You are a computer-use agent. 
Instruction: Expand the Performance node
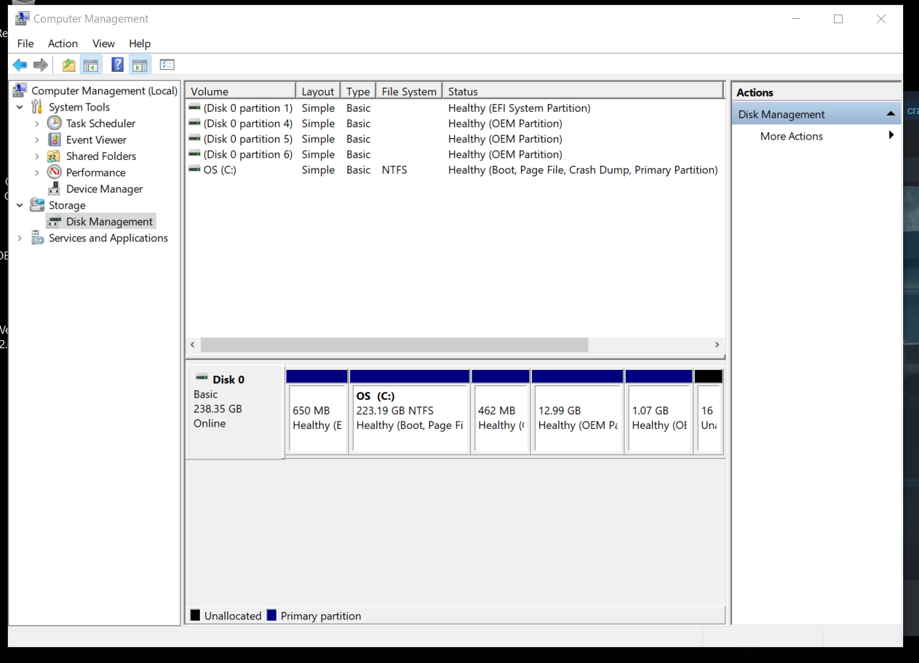pyautogui.click(x=37, y=172)
